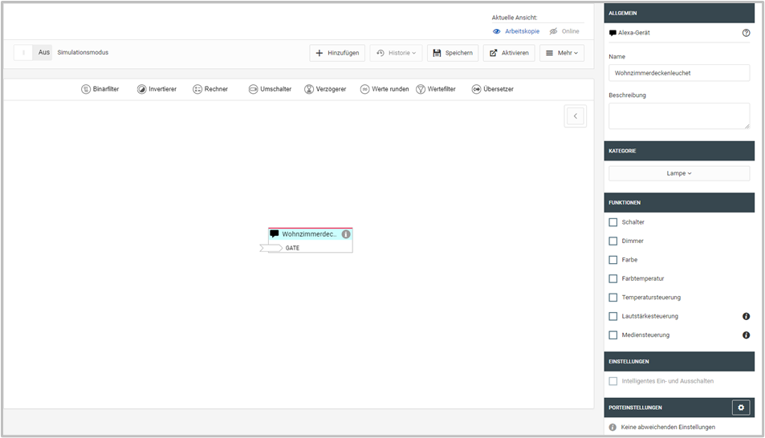The width and height of the screenshot is (765, 438).
Task: Enable the Schalter function checkbox
Action: [x=613, y=222]
